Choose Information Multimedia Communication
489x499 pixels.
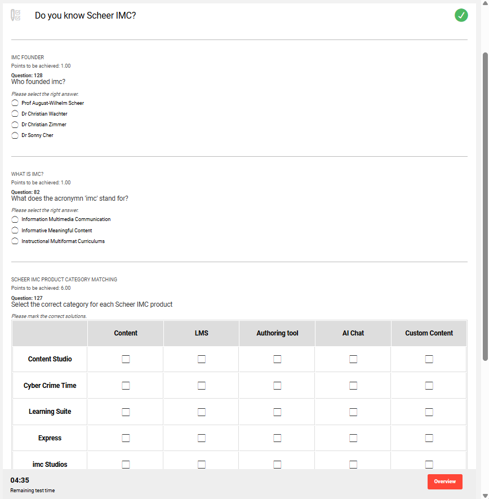tap(15, 219)
